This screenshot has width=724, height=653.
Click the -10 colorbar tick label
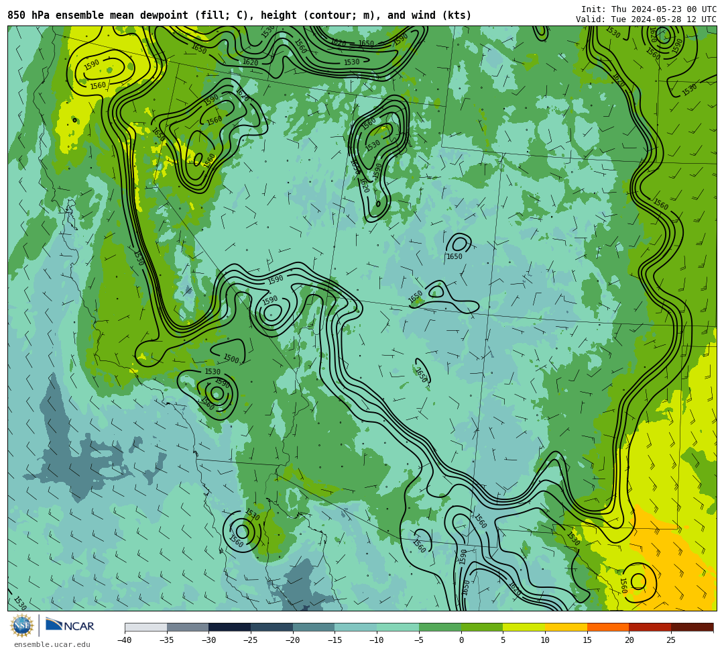click(x=377, y=640)
